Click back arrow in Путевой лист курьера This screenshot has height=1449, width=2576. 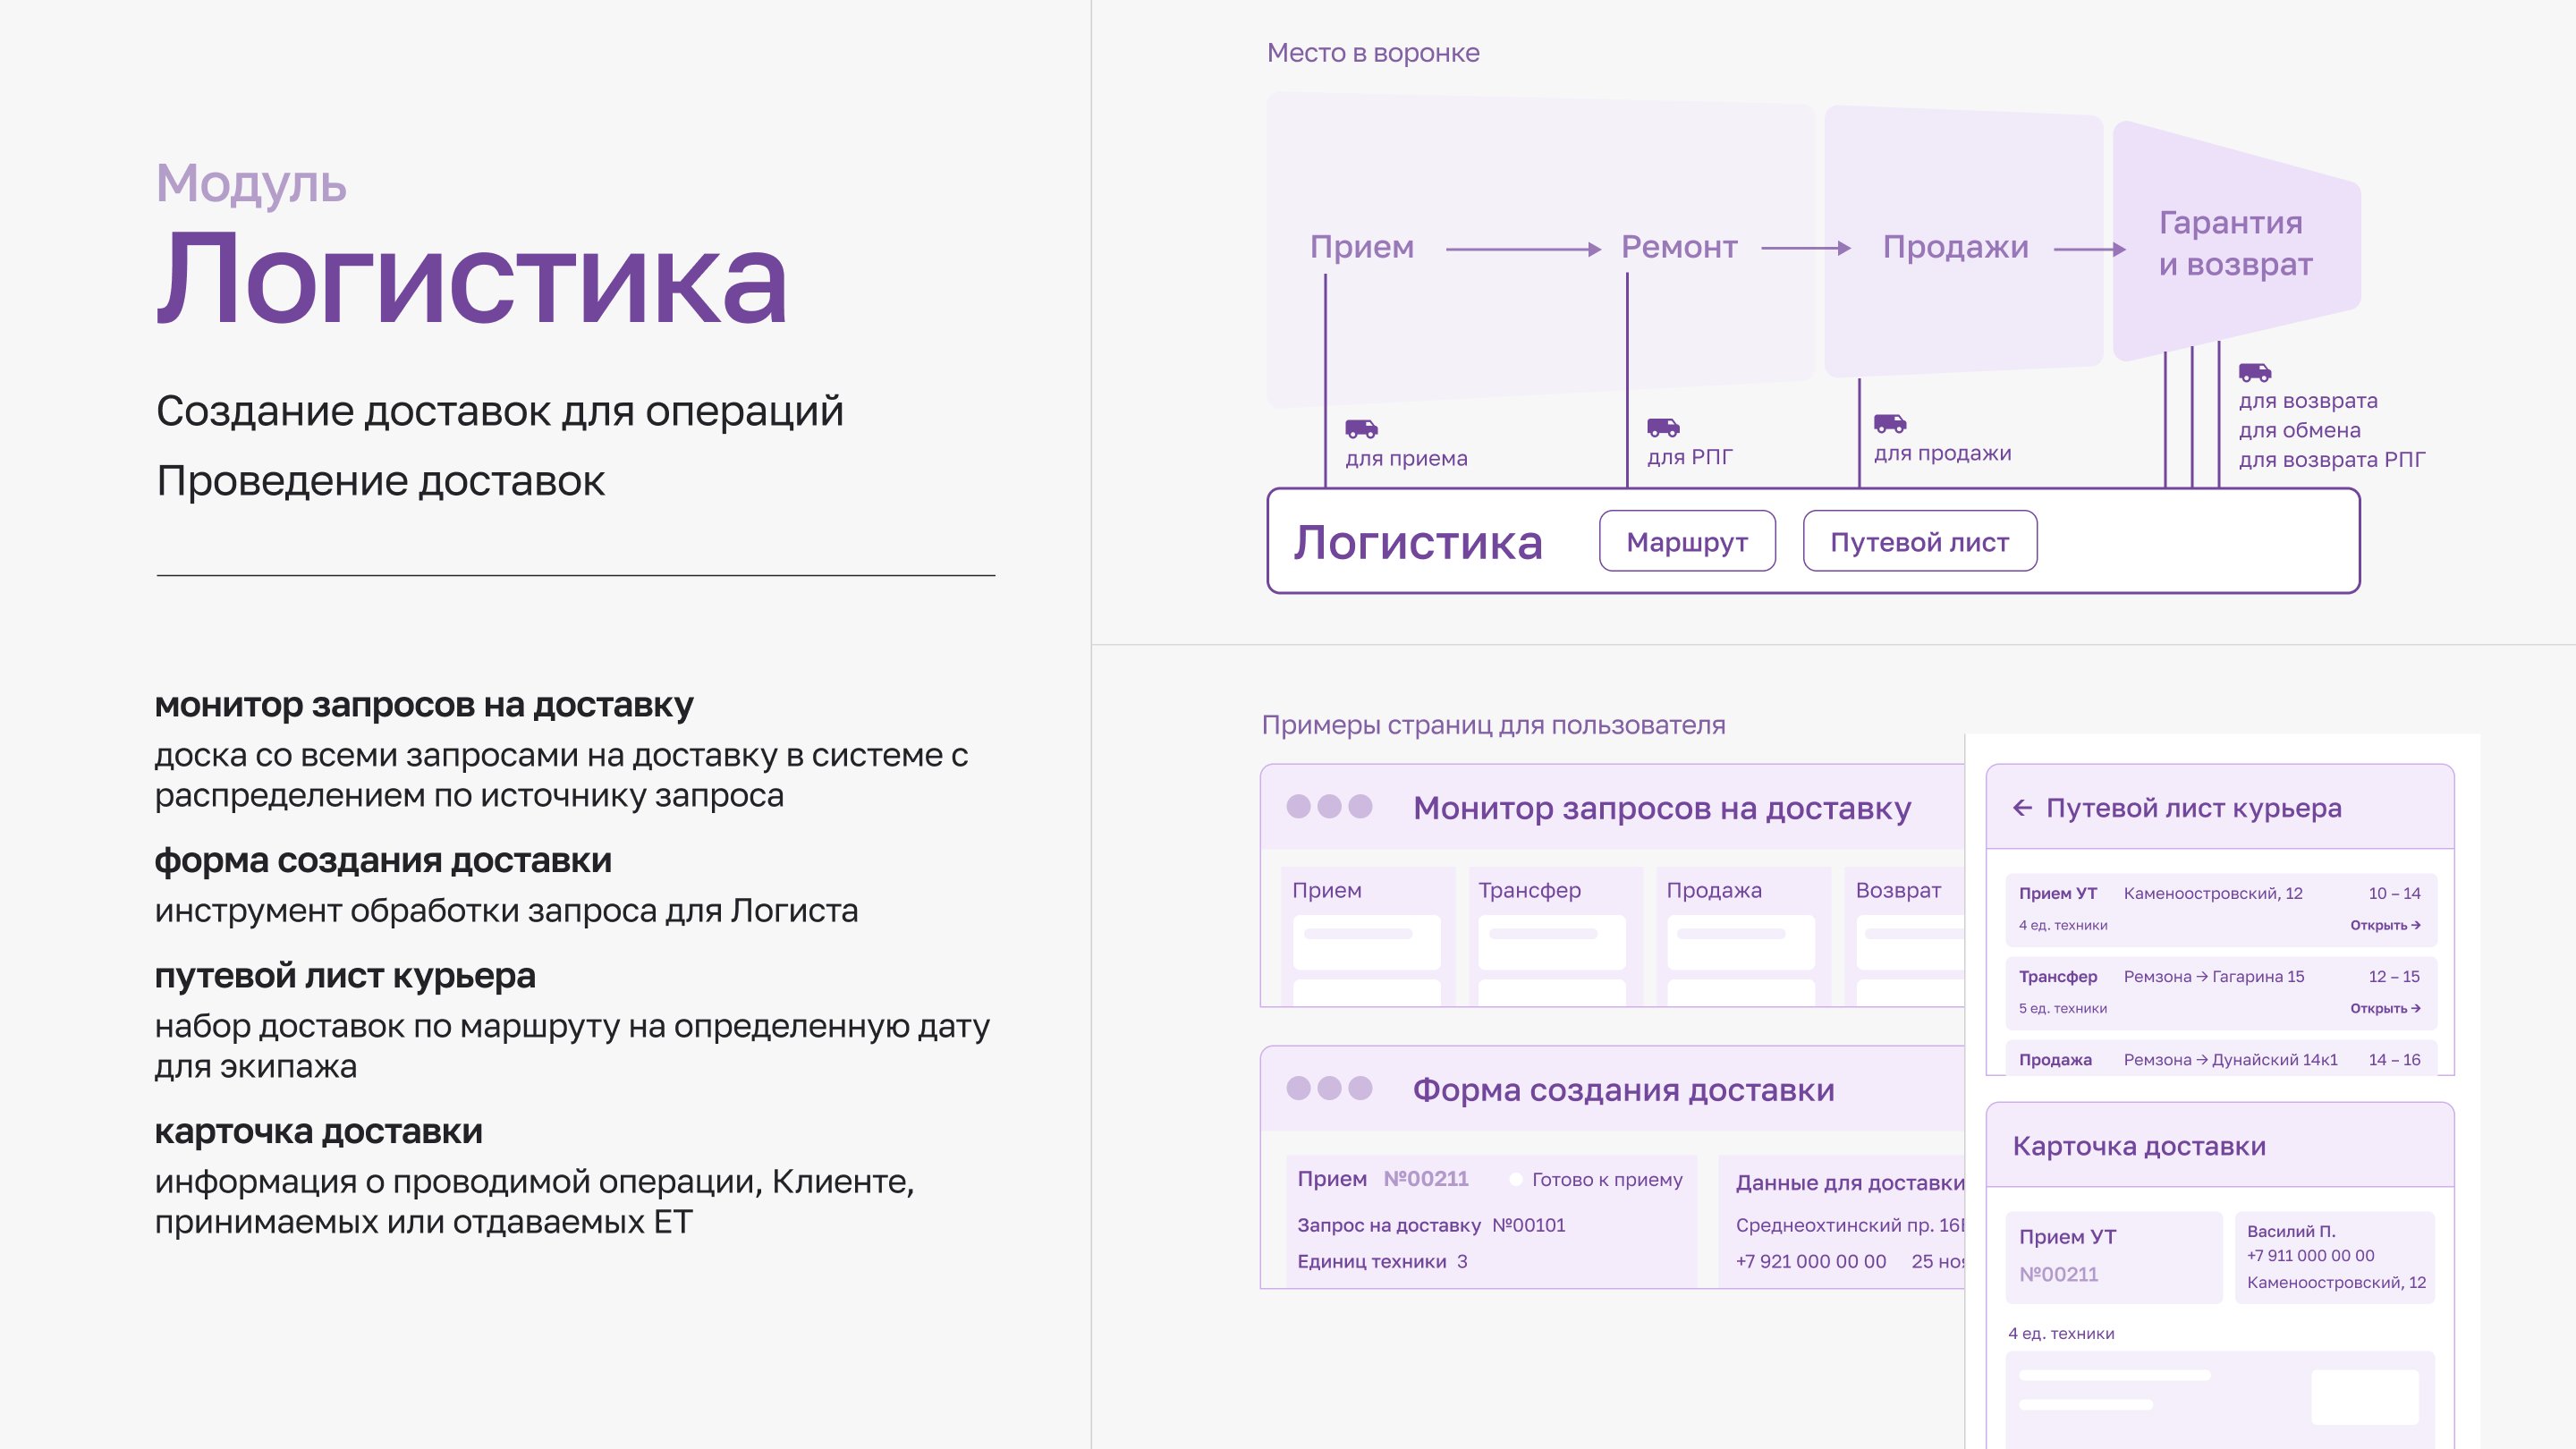[2022, 808]
